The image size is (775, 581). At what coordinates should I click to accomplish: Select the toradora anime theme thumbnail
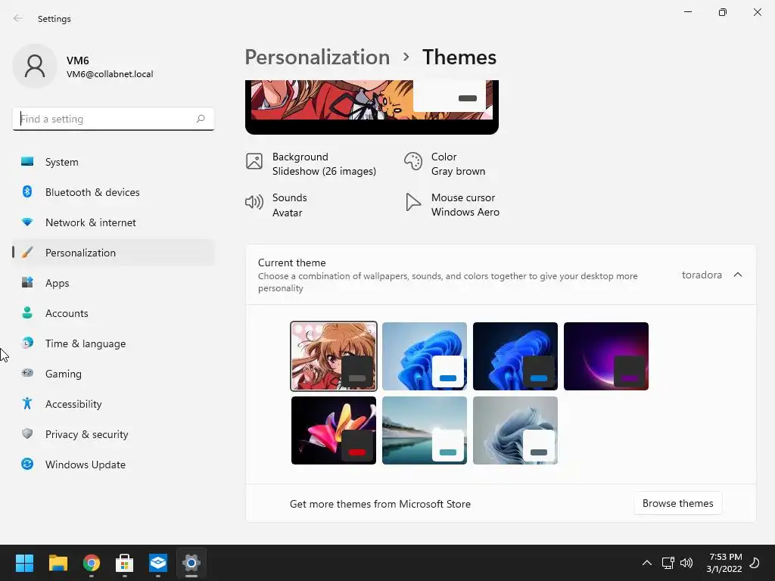(334, 356)
